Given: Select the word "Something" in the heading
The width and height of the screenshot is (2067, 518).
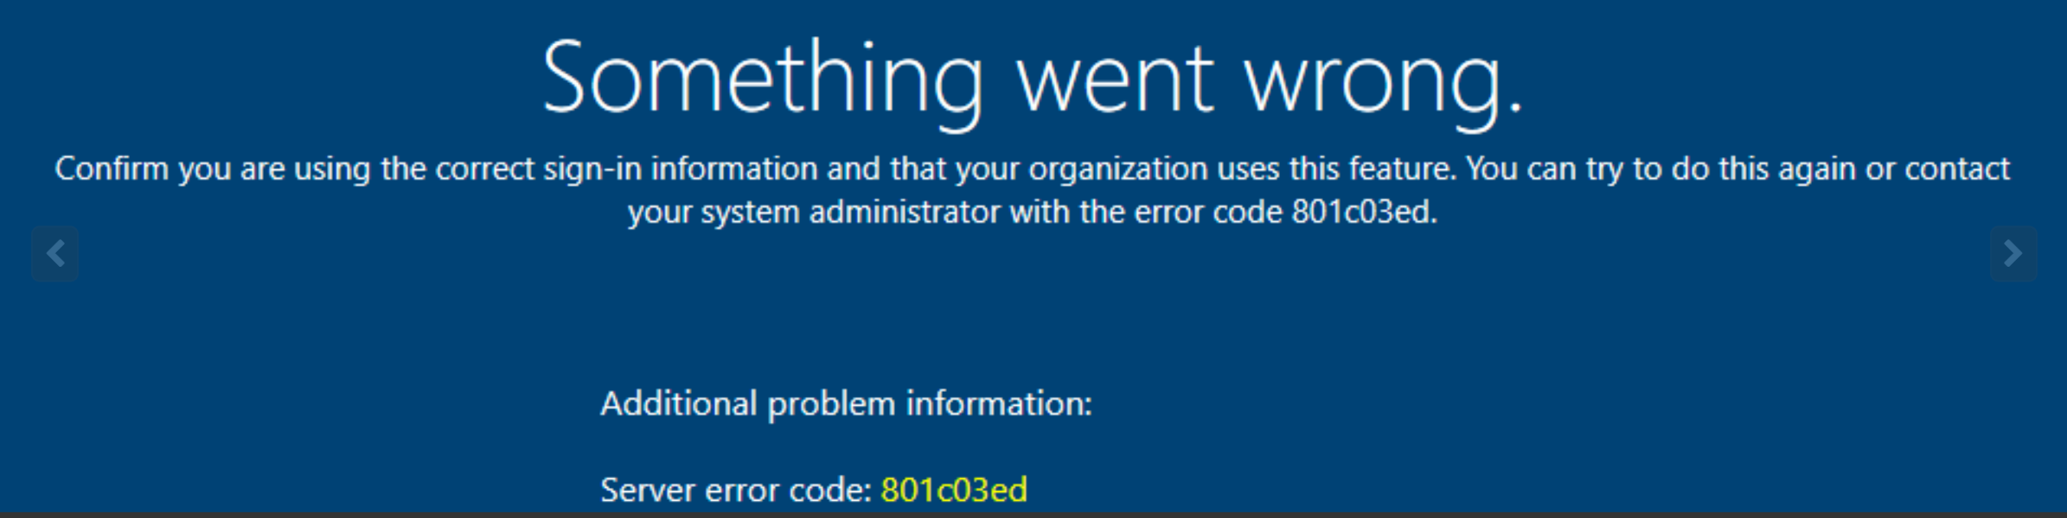Looking at the screenshot, I should [x=762, y=81].
